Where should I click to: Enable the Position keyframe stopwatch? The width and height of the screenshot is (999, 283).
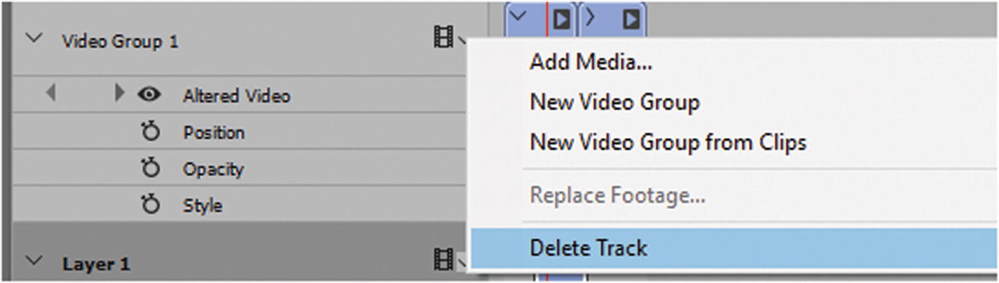pos(151,132)
